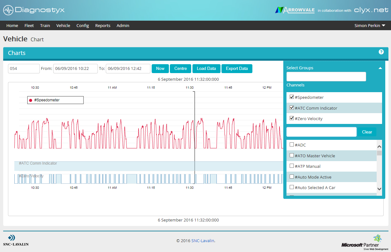Click the vehicle number field 054
This screenshot has width=391, height=252.
point(24,69)
